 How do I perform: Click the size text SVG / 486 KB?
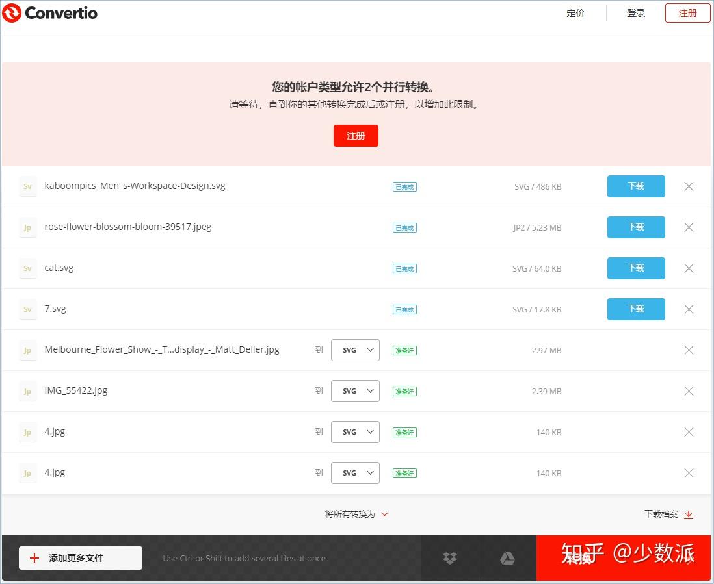click(538, 186)
